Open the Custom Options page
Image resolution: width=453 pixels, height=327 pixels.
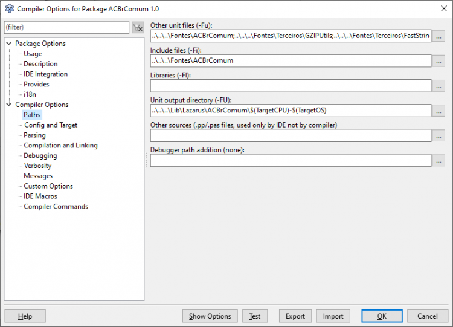tap(48, 186)
